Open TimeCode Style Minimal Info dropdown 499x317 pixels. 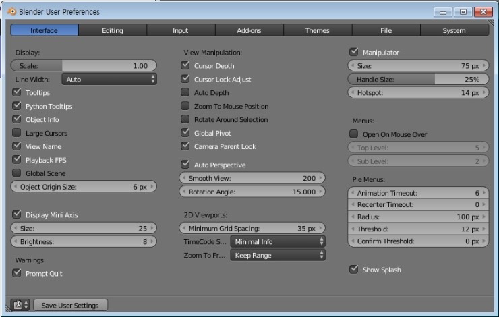(x=278, y=241)
